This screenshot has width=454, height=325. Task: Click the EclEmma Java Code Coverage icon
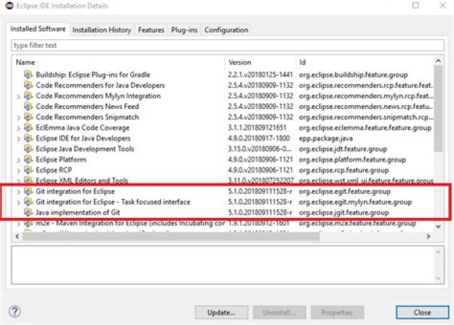(28, 127)
